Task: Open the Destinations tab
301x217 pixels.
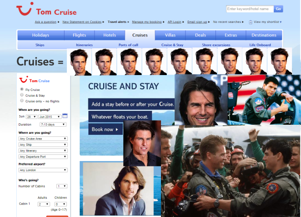Action: [264, 35]
